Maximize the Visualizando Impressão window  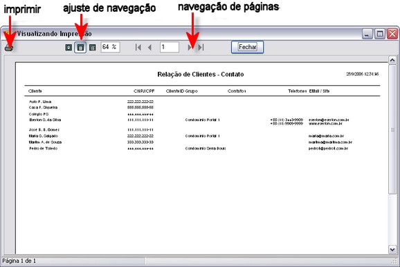click(x=380, y=34)
